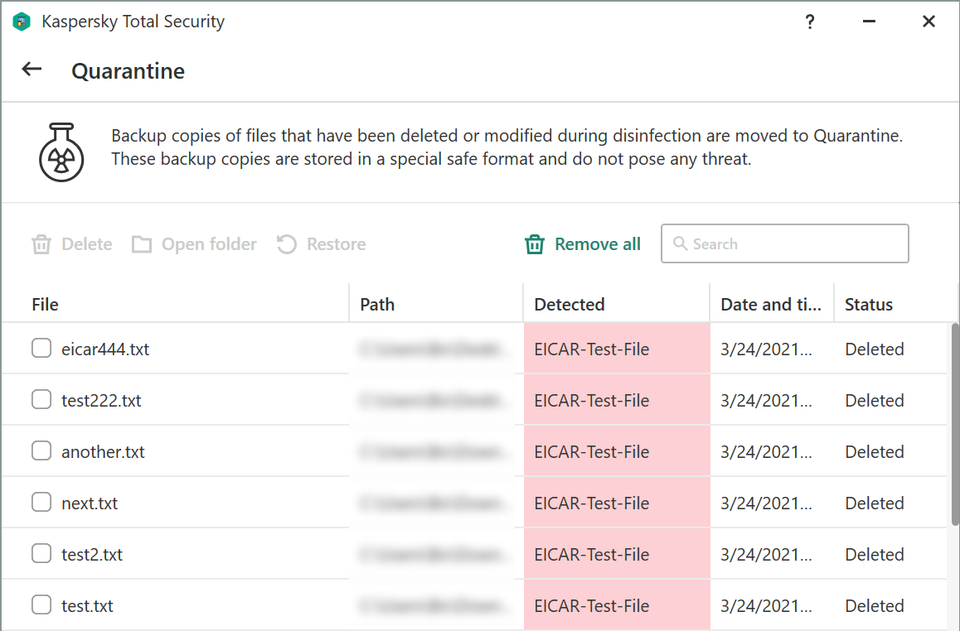Click the pink EICAR-Test-File cell for test2.txt
960x631 pixels.
616,554
